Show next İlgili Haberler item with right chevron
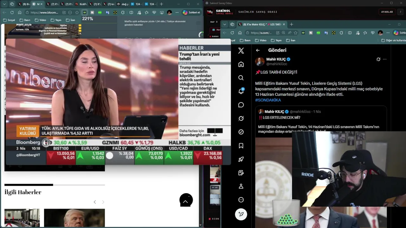The height and width of the screenshot is (228, 406). point(103,202)
